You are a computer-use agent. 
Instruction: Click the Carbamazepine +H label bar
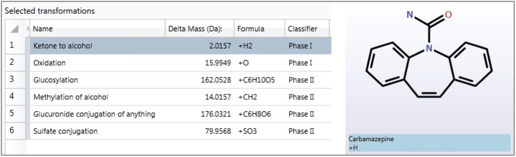click(429, 143)
